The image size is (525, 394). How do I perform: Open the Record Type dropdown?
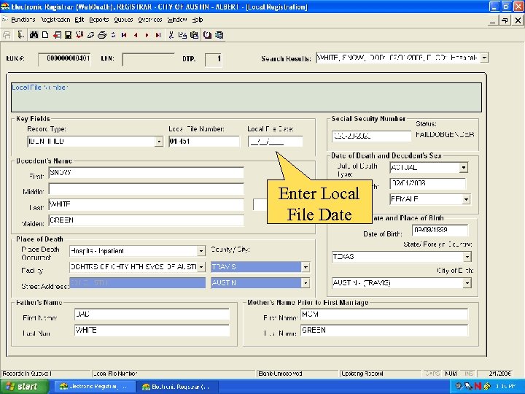pyautogui.click(x=158, y=141)
